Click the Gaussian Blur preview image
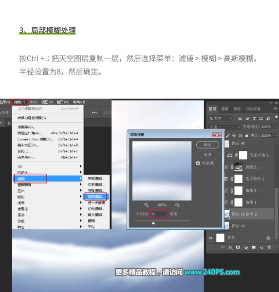Image resolution: width=279 pixels, height=292 pixels. click(x=162, y=171)
